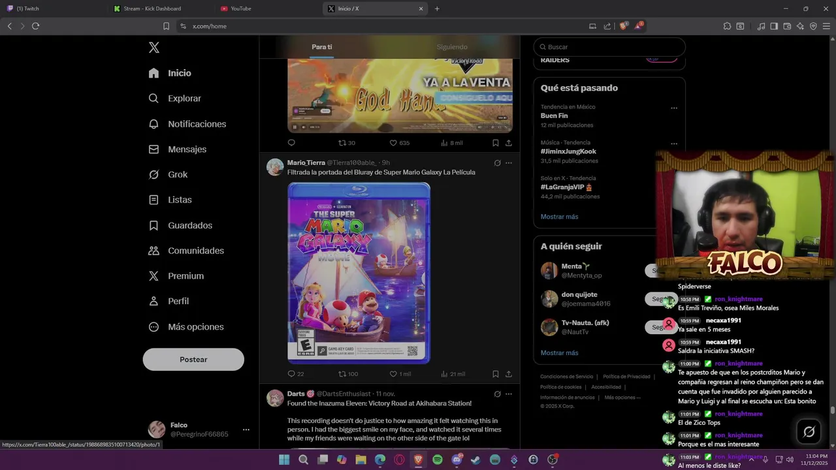Repost Mario_Tierra post with 100 reposts
Viewport: 836px width, 470px height.
pyautogui.click(x=348, y=374)
